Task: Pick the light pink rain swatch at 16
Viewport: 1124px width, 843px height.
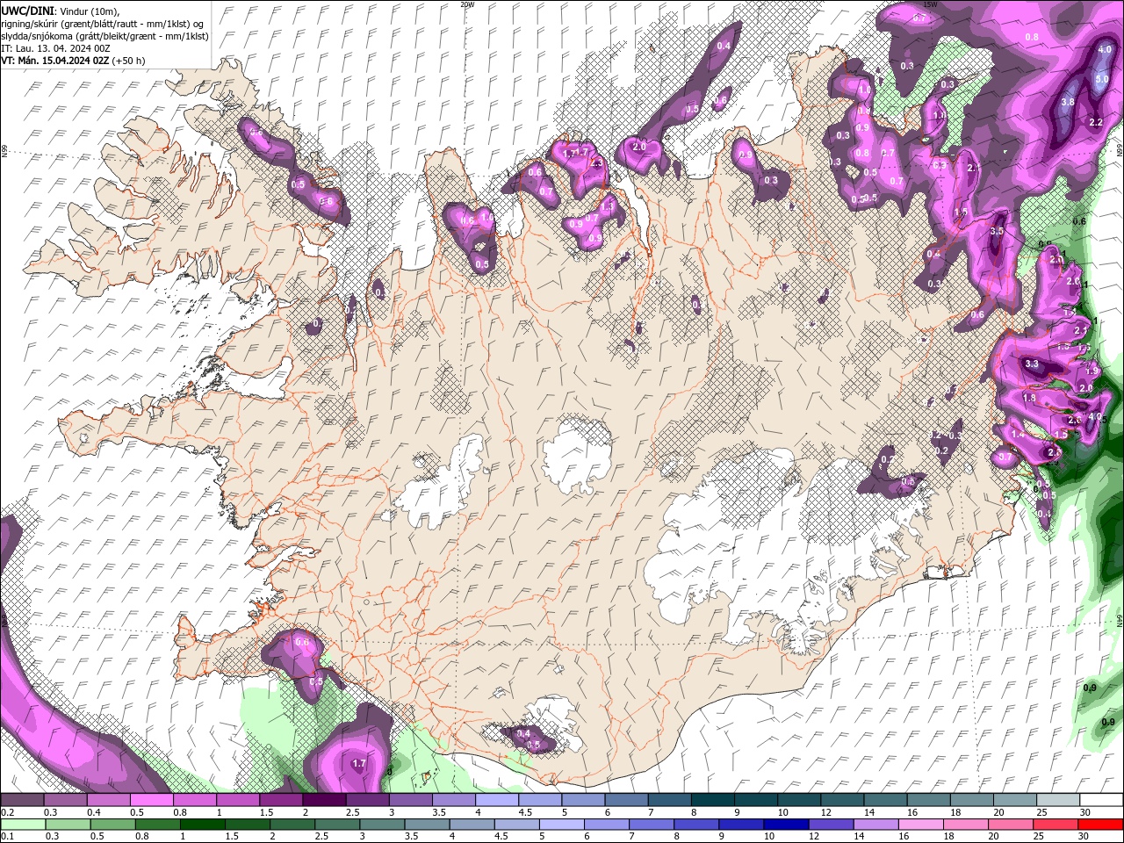Action: (919, 825)
